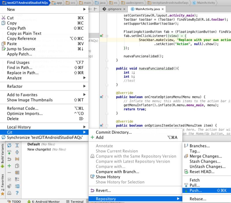Click the Revert icon in Changes toolbar
Screen dimensions: 231x203
click(x=9, y=159)
